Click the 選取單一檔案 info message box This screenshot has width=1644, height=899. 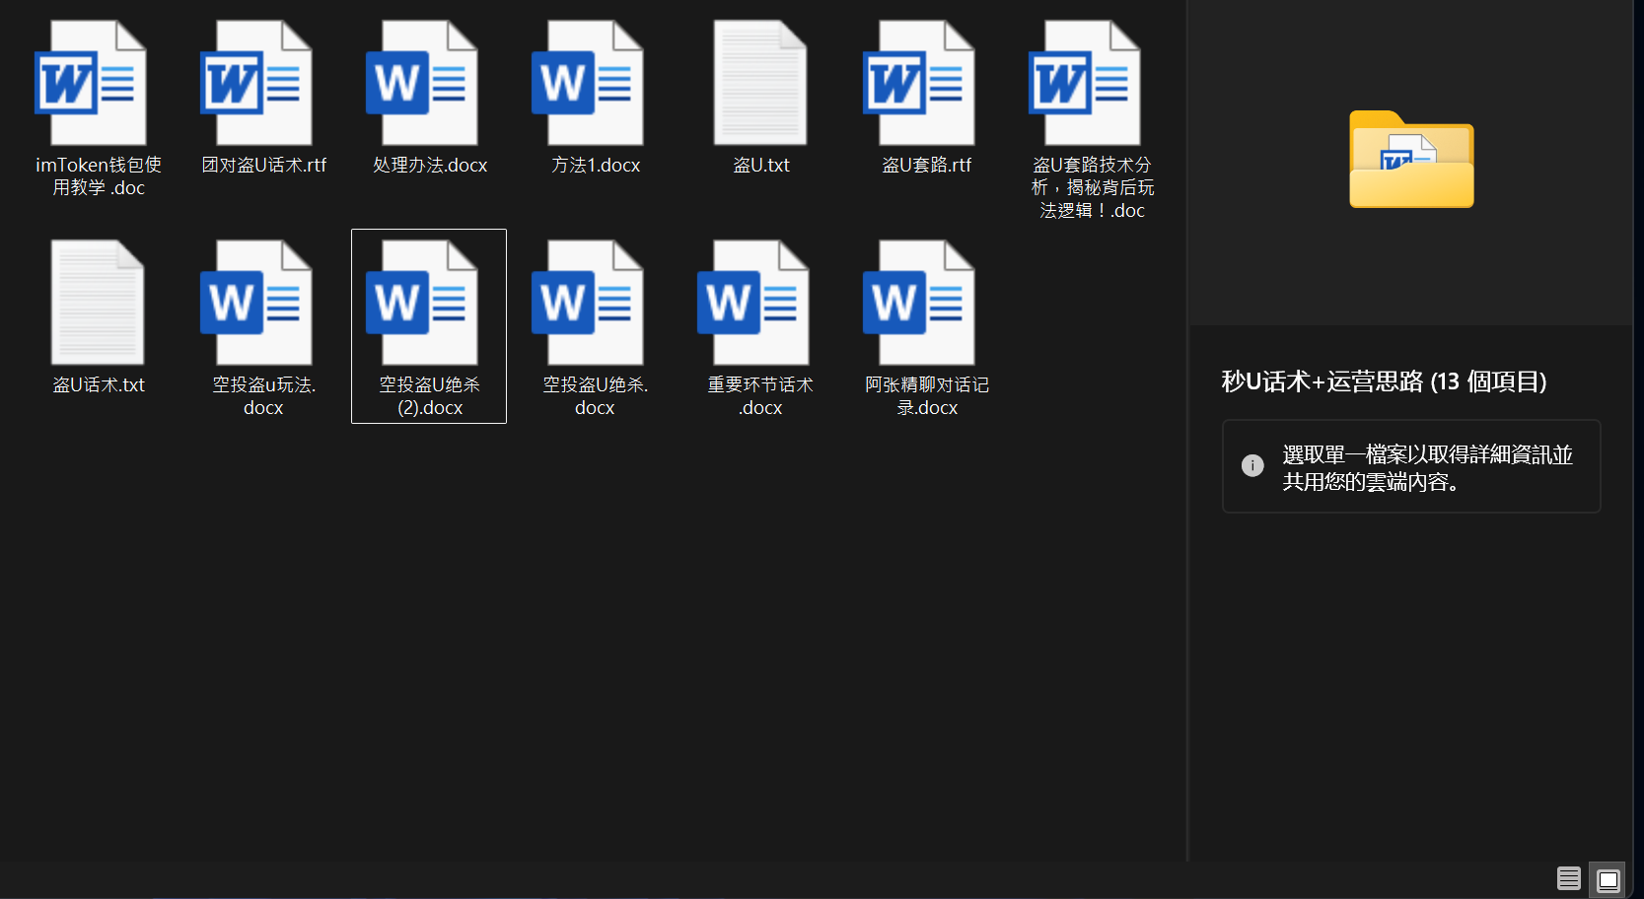pos(1410,467)
